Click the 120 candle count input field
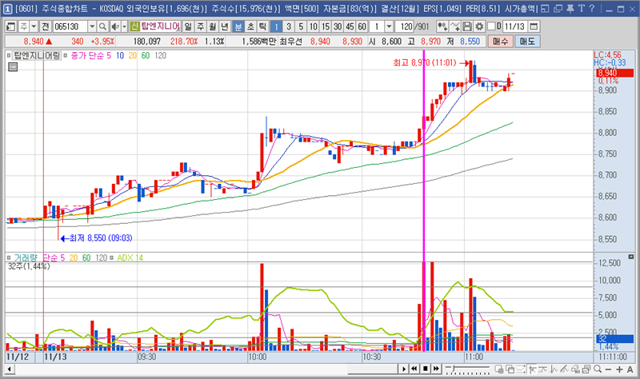 coord(407,26)
